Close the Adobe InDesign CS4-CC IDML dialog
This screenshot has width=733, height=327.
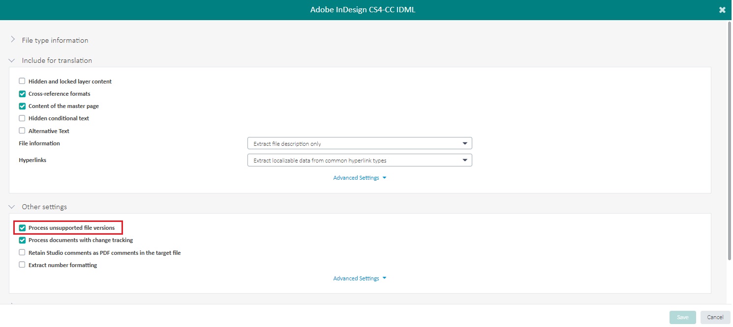(x=722, y=10)
